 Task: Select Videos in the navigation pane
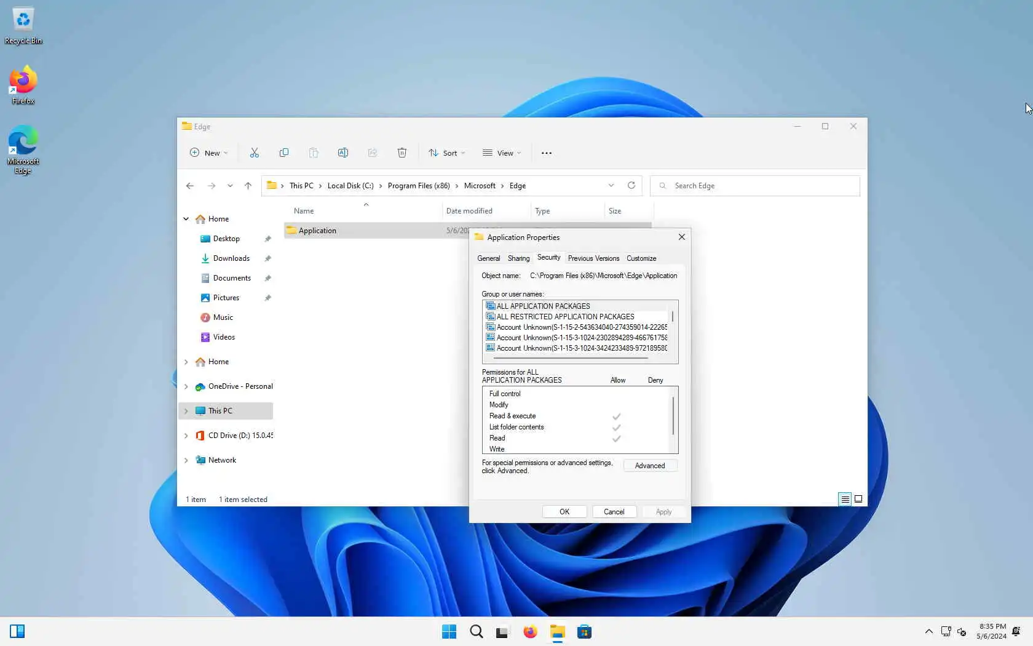pyautogui.click(x=224, y=337)
